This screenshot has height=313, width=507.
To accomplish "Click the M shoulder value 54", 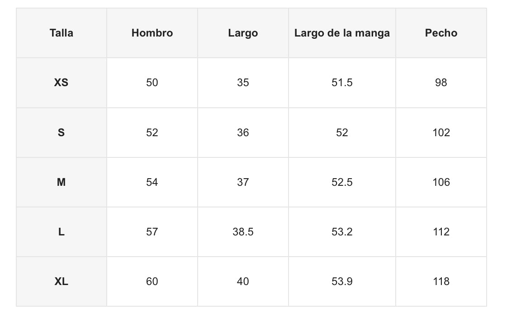I will click(x=152, y=182).
